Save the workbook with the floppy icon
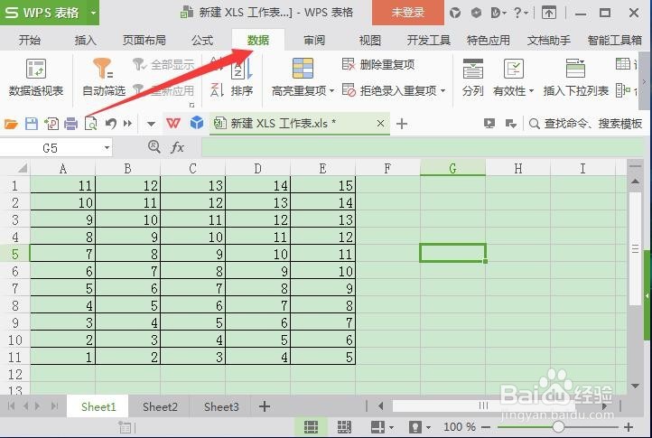 (32, 124)
